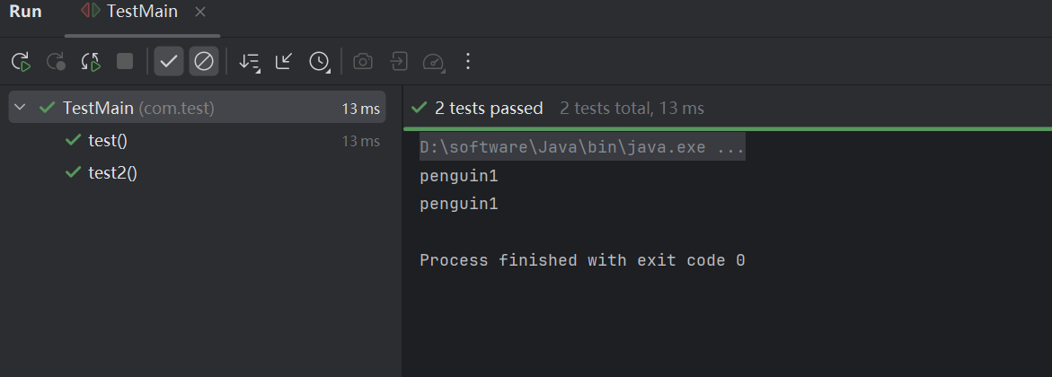
Task: Click the Rerun tests icon
Action: coord(21,62)
